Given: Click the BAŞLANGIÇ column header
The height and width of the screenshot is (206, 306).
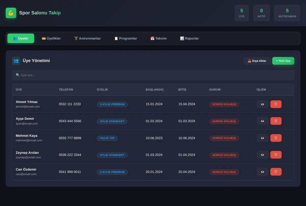Looking at the screenshot, I should [x=155, y=90].
